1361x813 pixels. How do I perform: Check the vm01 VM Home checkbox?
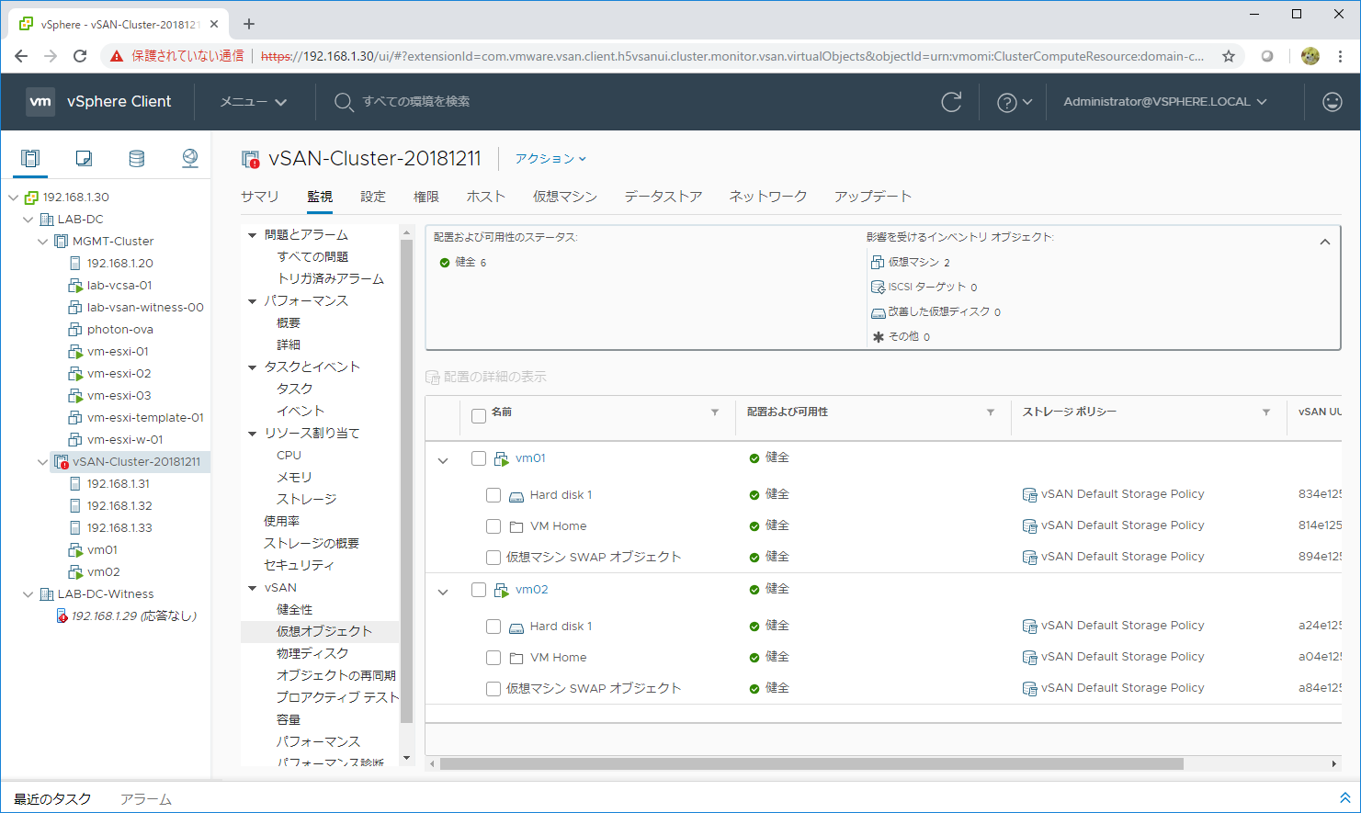click(x=493, y=526)
